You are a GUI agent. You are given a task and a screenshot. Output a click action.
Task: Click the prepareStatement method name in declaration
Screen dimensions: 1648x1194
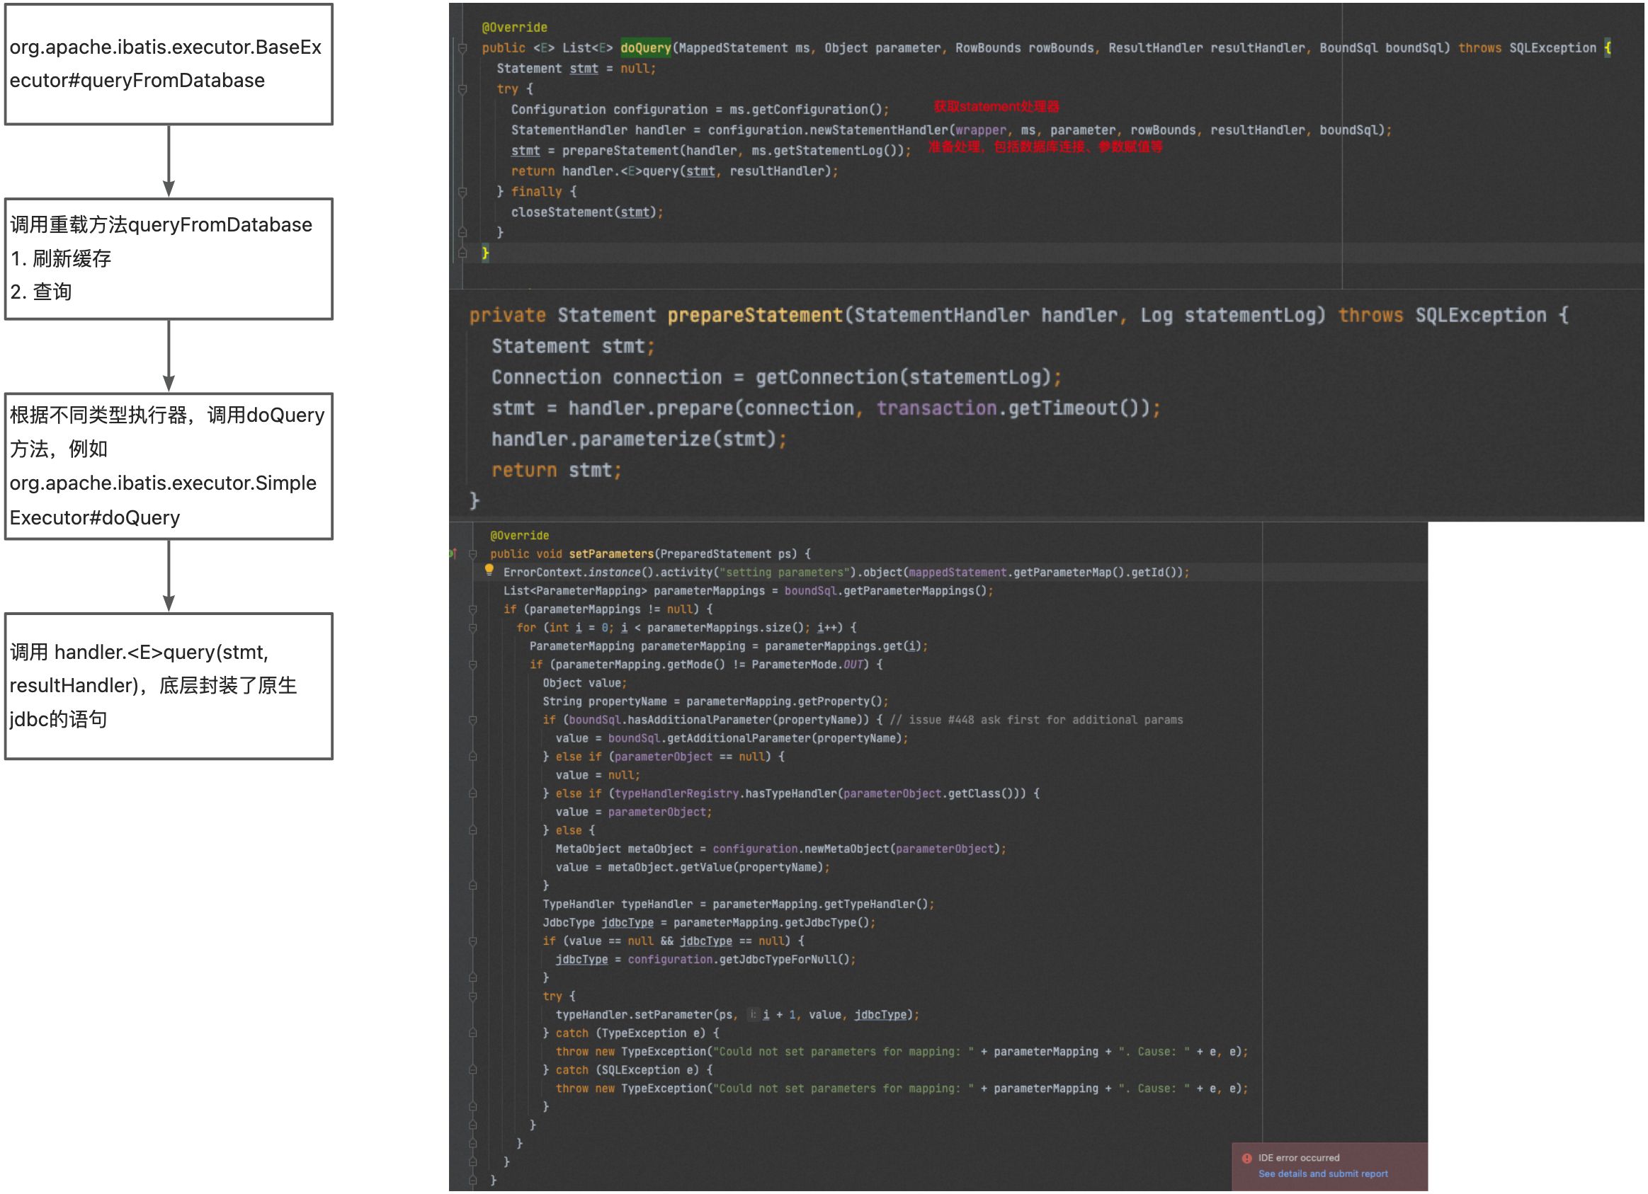[755, 315]
